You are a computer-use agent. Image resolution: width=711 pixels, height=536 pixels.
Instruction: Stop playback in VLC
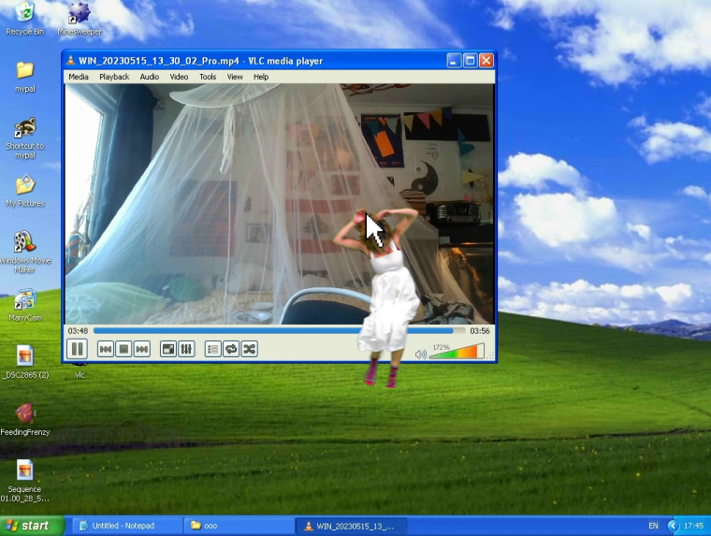[x=123, y=349]
